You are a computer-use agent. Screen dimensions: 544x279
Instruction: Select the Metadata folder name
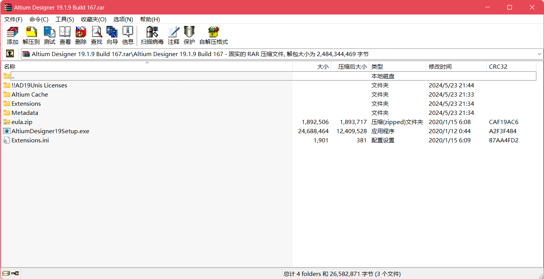coord(25,113)
